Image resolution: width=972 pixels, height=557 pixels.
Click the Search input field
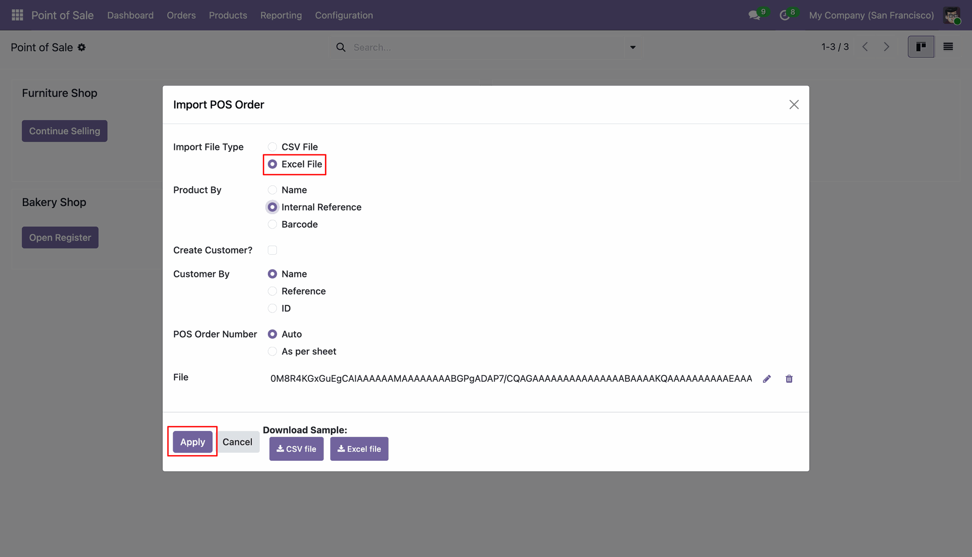[486, 47]
